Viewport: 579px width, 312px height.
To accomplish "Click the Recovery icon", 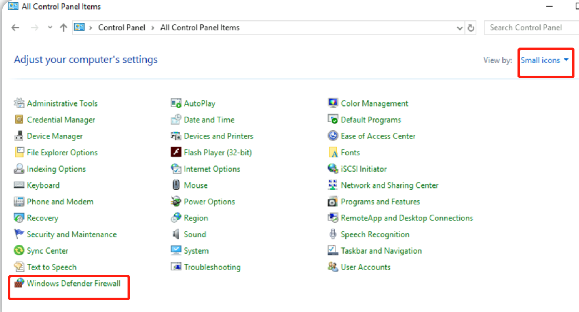I will pos(19,218).
